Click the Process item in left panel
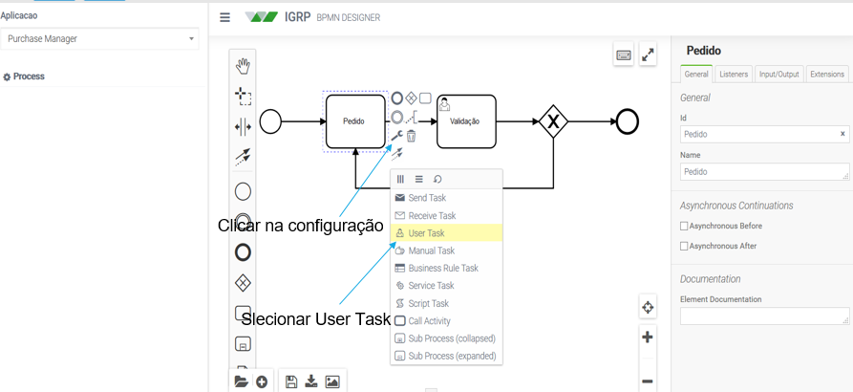The width and height of the screenshot is (853, 392). [23, 76]
